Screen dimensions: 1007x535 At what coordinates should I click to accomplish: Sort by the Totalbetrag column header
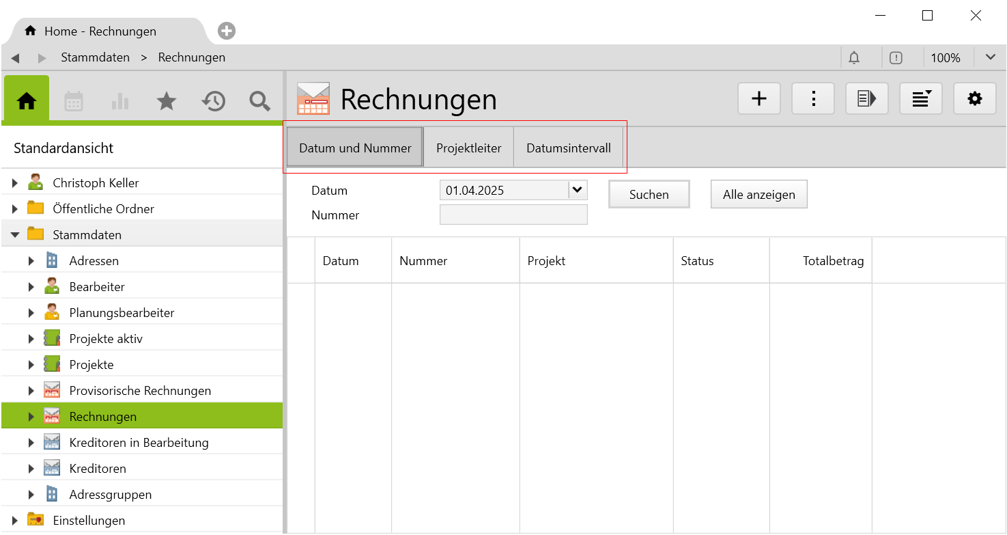click(832, 261)
